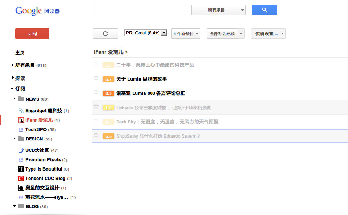Click the Type is Beautiful feed icon
Image resolution: width=348 pixels, height=215 pixels.
(x=21, y=169)
